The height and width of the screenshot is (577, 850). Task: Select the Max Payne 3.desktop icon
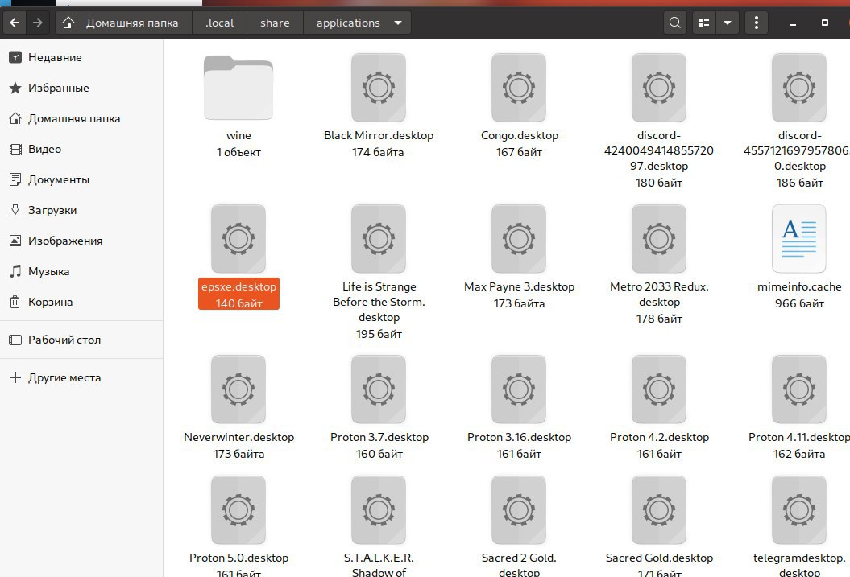519,239
